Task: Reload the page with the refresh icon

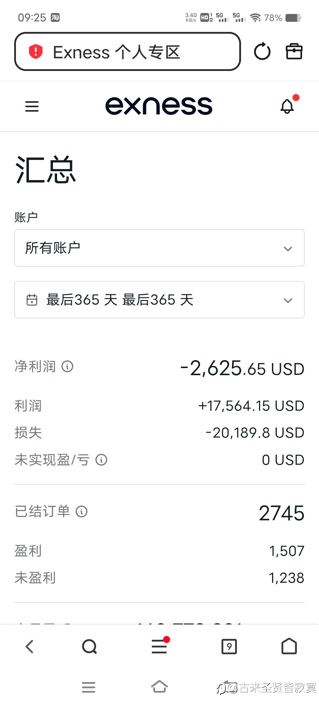Action: (x=262, y=52)
